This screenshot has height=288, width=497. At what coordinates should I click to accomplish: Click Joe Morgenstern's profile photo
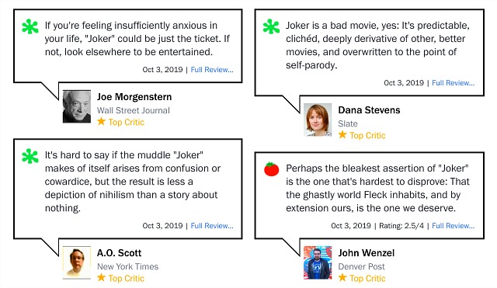coord(77,106)
